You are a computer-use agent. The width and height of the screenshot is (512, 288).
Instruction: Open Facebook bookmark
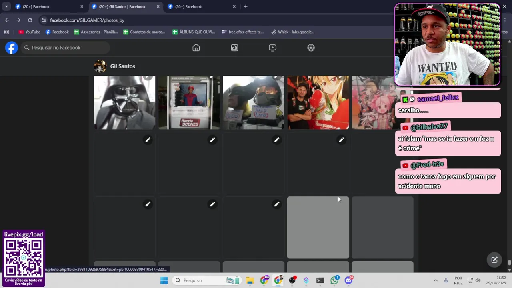[57, 32]
